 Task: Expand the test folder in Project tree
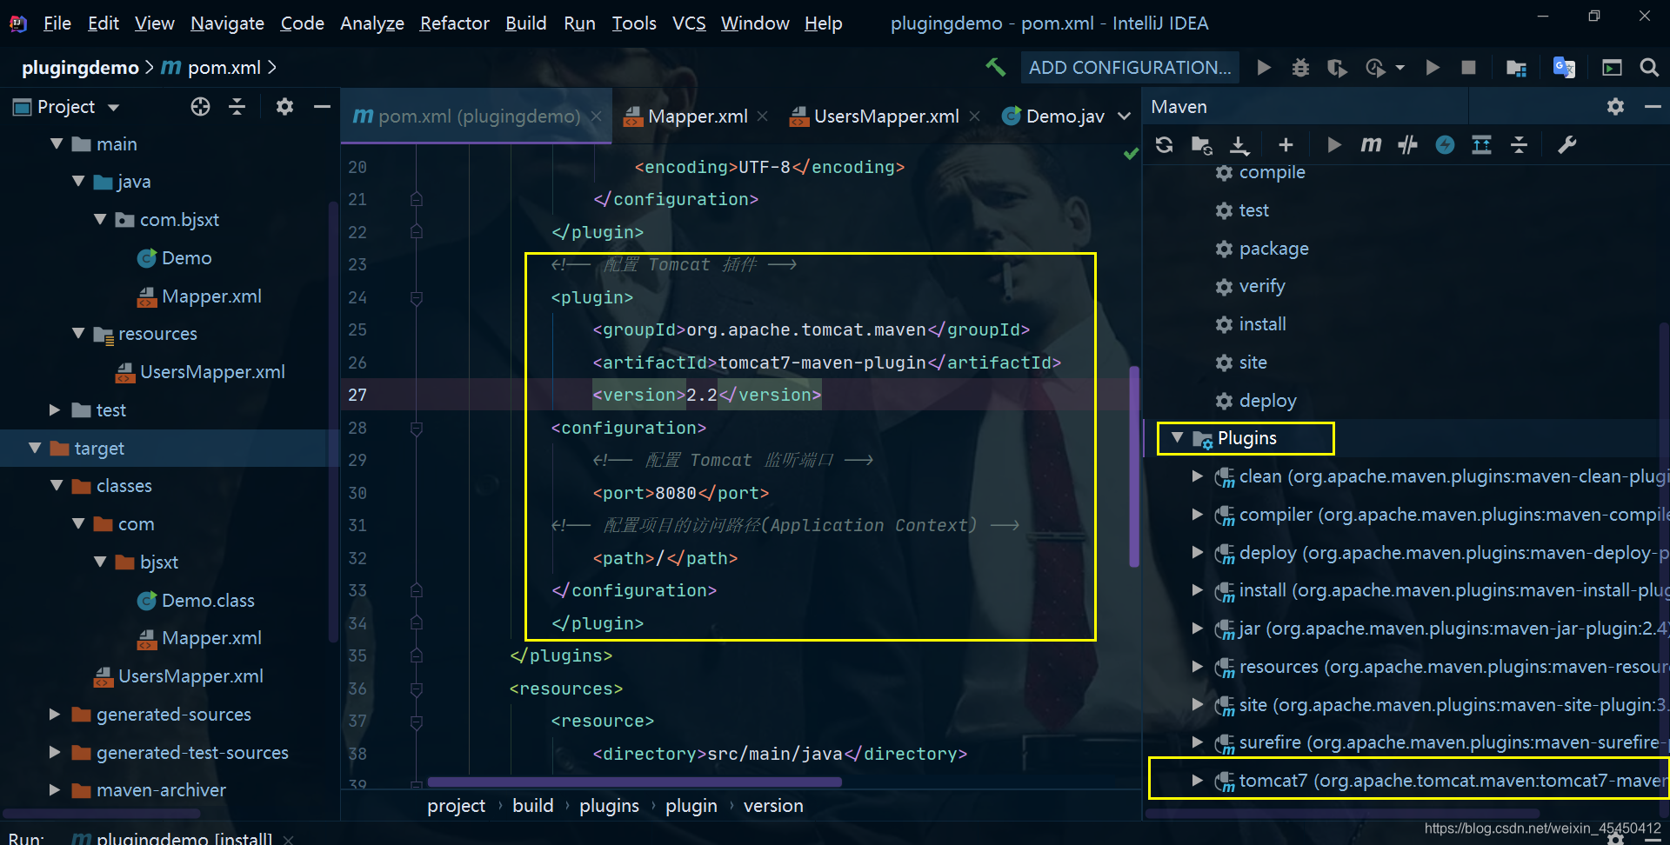[x=55, y=409]
